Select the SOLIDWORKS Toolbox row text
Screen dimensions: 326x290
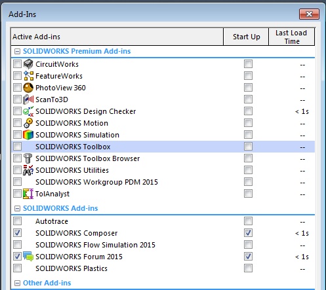pyautogui.click(x=73, y=147)
